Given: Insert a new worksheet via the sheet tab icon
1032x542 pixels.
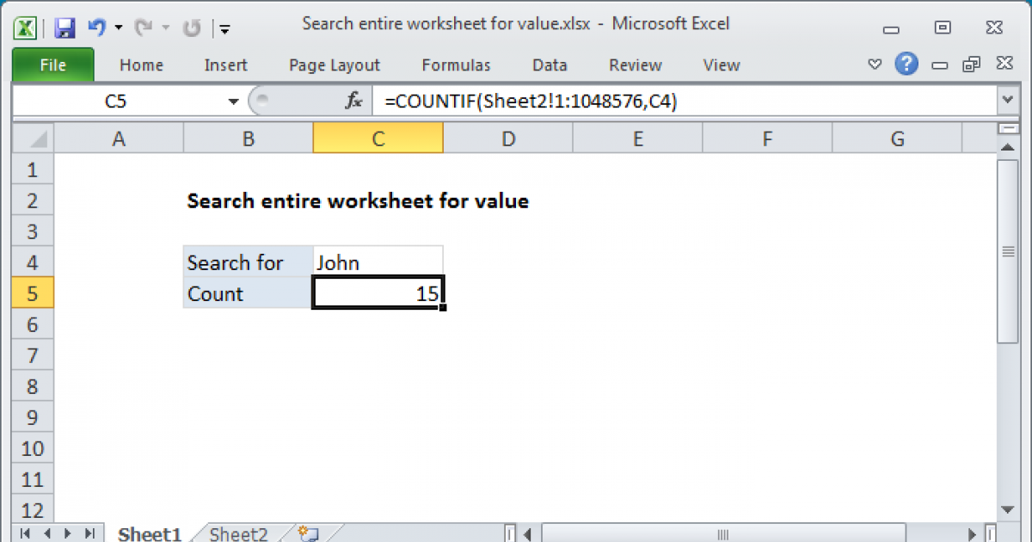Looking at the screenshot, I should (x=307, y=533).
